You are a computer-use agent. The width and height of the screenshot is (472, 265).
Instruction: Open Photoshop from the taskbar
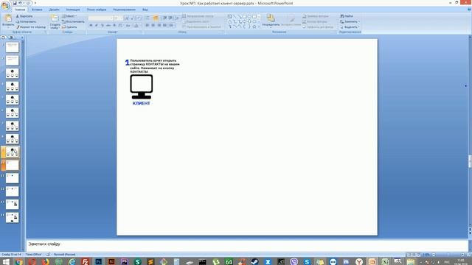[98, 262]
